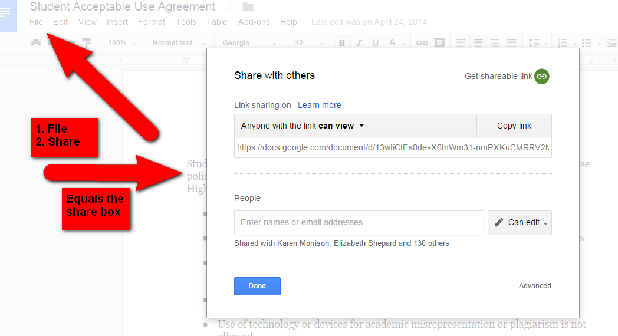Star the Student Acceptable Use Agreement document
618x336 pixels.
tap(230, 6)
